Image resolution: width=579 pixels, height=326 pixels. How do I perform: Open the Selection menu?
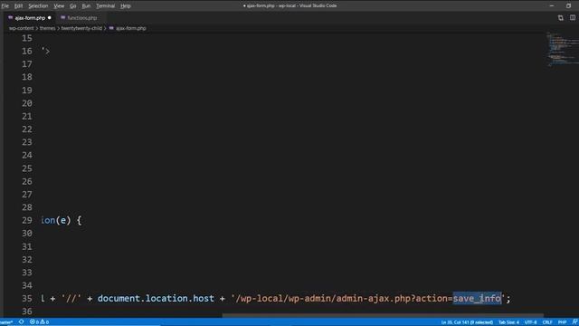(x=38, y=6)
